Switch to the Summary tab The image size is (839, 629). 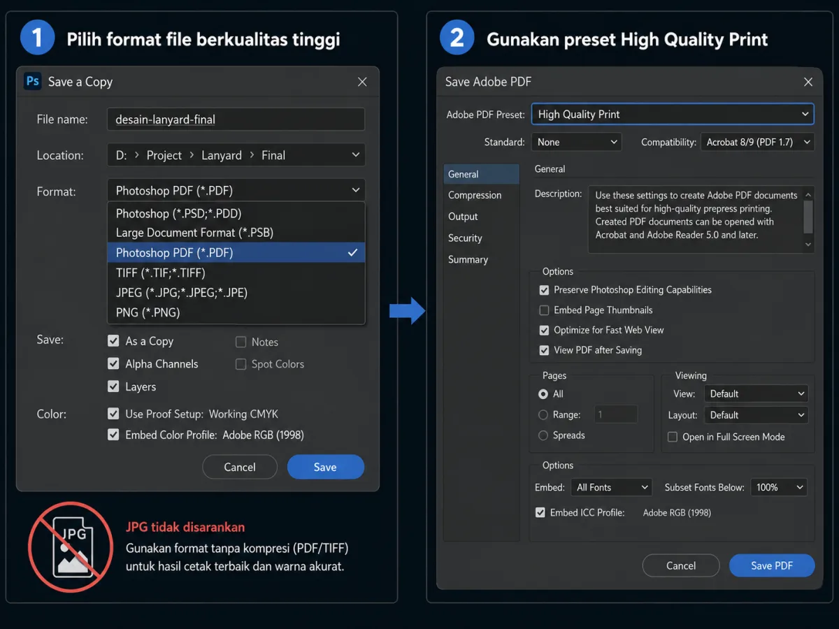point(482,259)
